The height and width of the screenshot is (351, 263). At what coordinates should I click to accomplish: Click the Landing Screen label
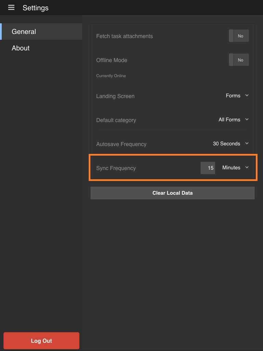tap(115, 96)
